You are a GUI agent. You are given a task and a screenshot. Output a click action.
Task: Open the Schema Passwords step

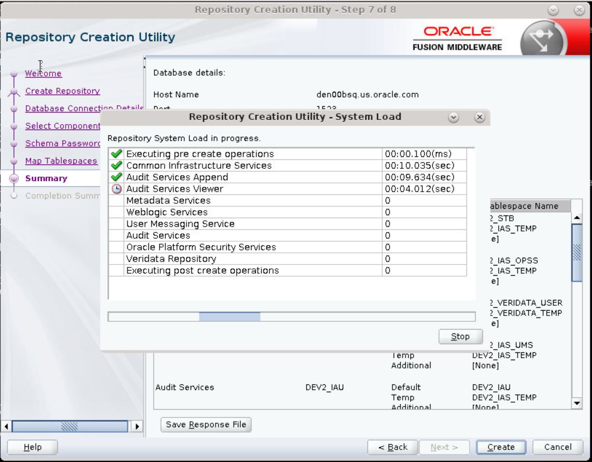coord(63,143)
